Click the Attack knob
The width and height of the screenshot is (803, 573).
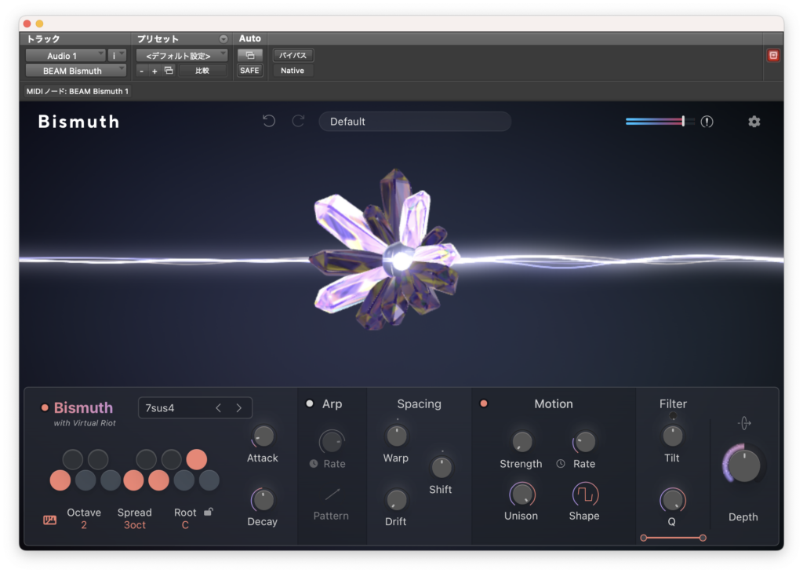(263, 436)
